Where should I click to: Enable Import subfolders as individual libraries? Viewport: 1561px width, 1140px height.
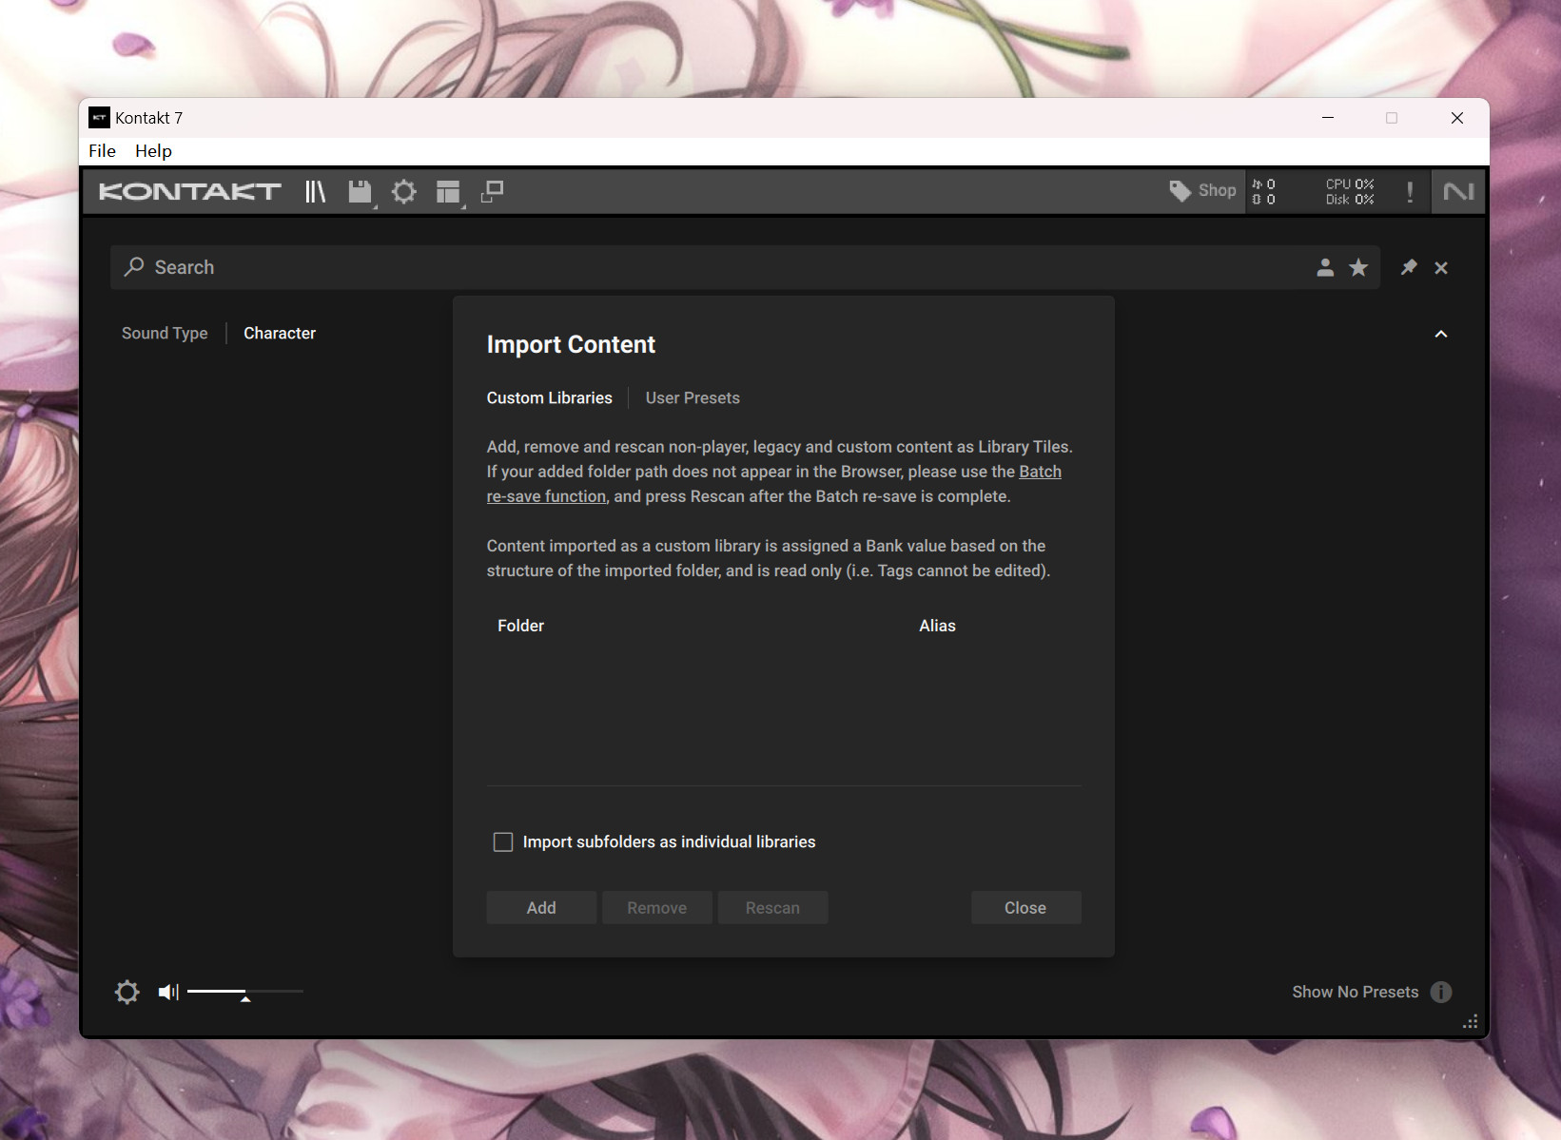click(x=503, y=842)
